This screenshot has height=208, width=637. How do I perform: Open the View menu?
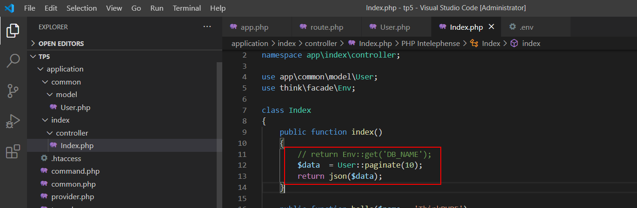(x=114, y=8)
